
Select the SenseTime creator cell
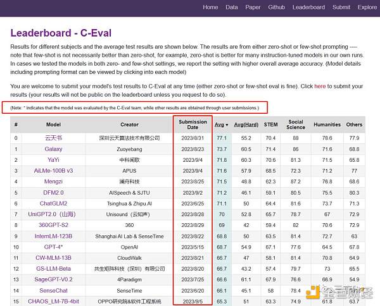pos(129,291)
